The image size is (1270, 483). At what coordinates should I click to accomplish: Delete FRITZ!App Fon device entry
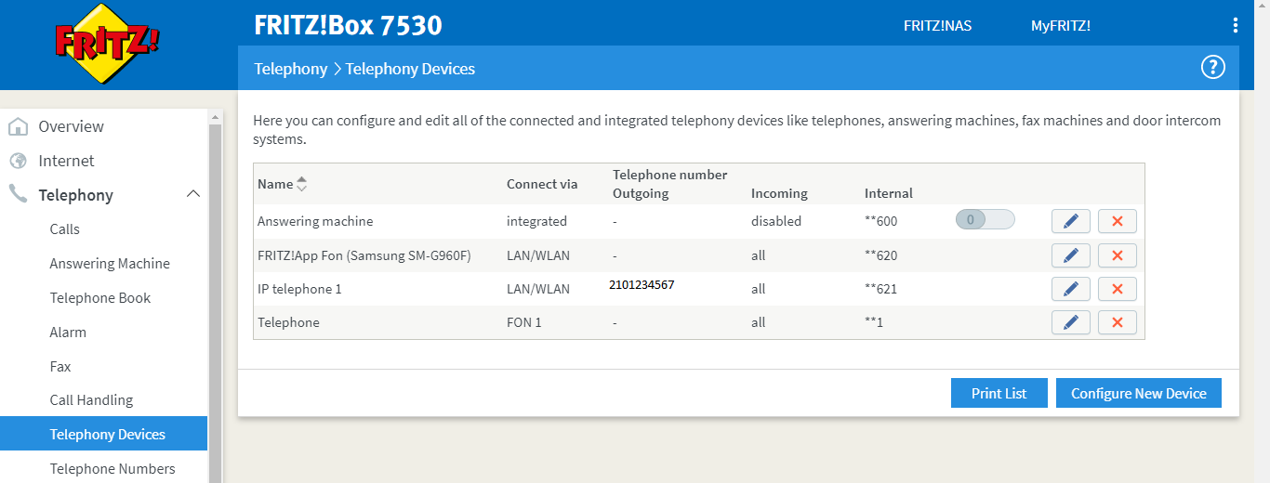point(1118,255)
